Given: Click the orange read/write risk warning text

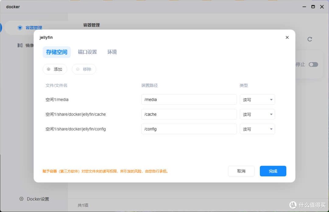Looking at the screenshot, I should pos(105,171).
